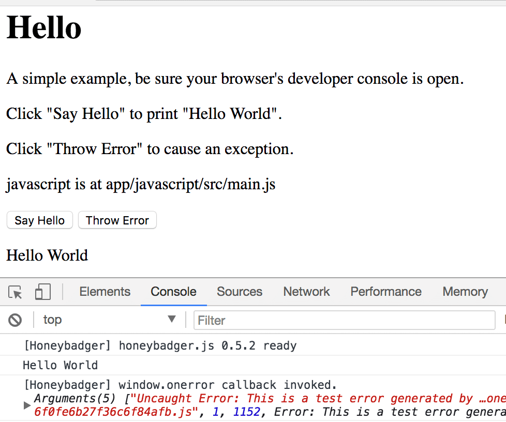Click the Throw Error button

[x=117, y=220]
